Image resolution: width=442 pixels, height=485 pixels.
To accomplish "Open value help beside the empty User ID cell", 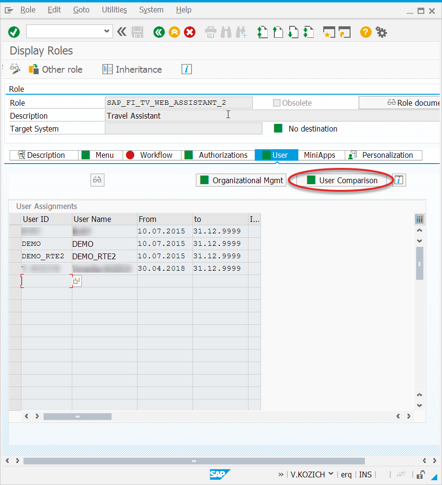I will pos(77,281).
